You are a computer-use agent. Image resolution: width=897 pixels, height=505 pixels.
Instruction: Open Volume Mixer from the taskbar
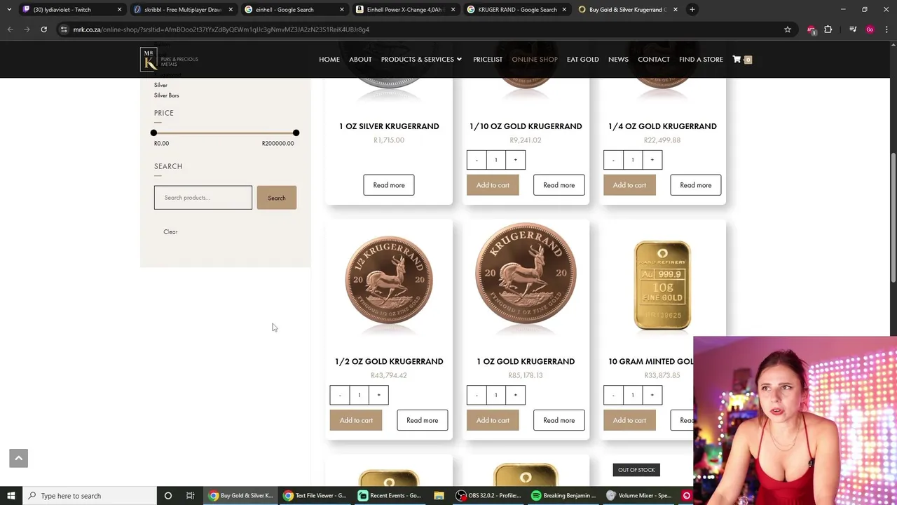[638, 496]
